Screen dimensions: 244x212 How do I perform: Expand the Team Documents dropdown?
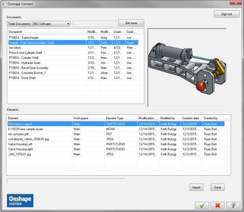click(39, 24)
